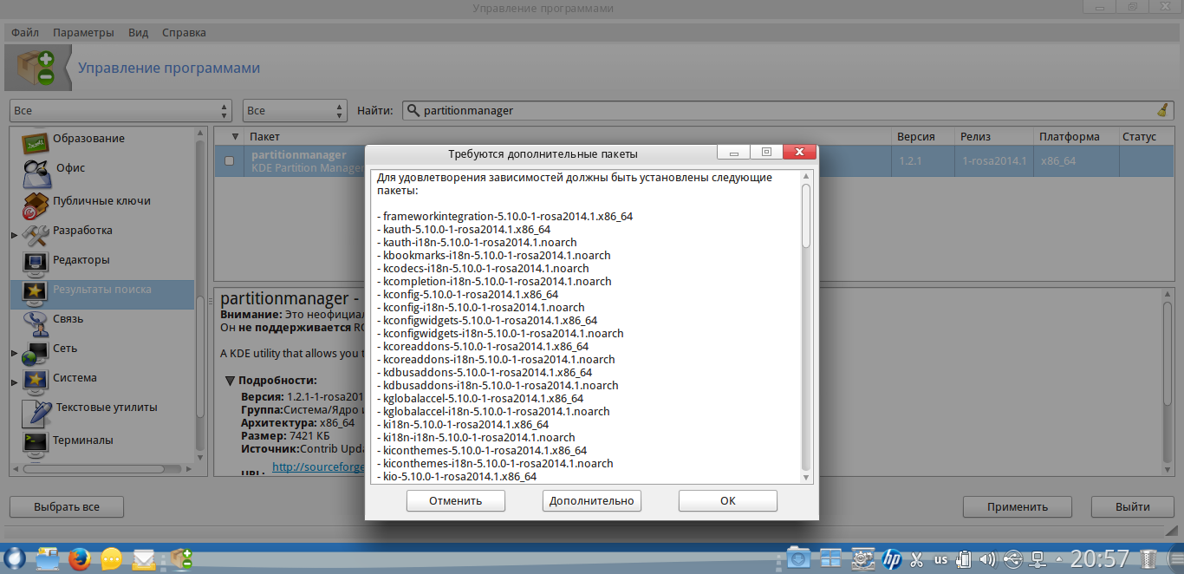The image size is (1184, 574).
Task: Open the trash bin in the panel
Action: 1149,559
